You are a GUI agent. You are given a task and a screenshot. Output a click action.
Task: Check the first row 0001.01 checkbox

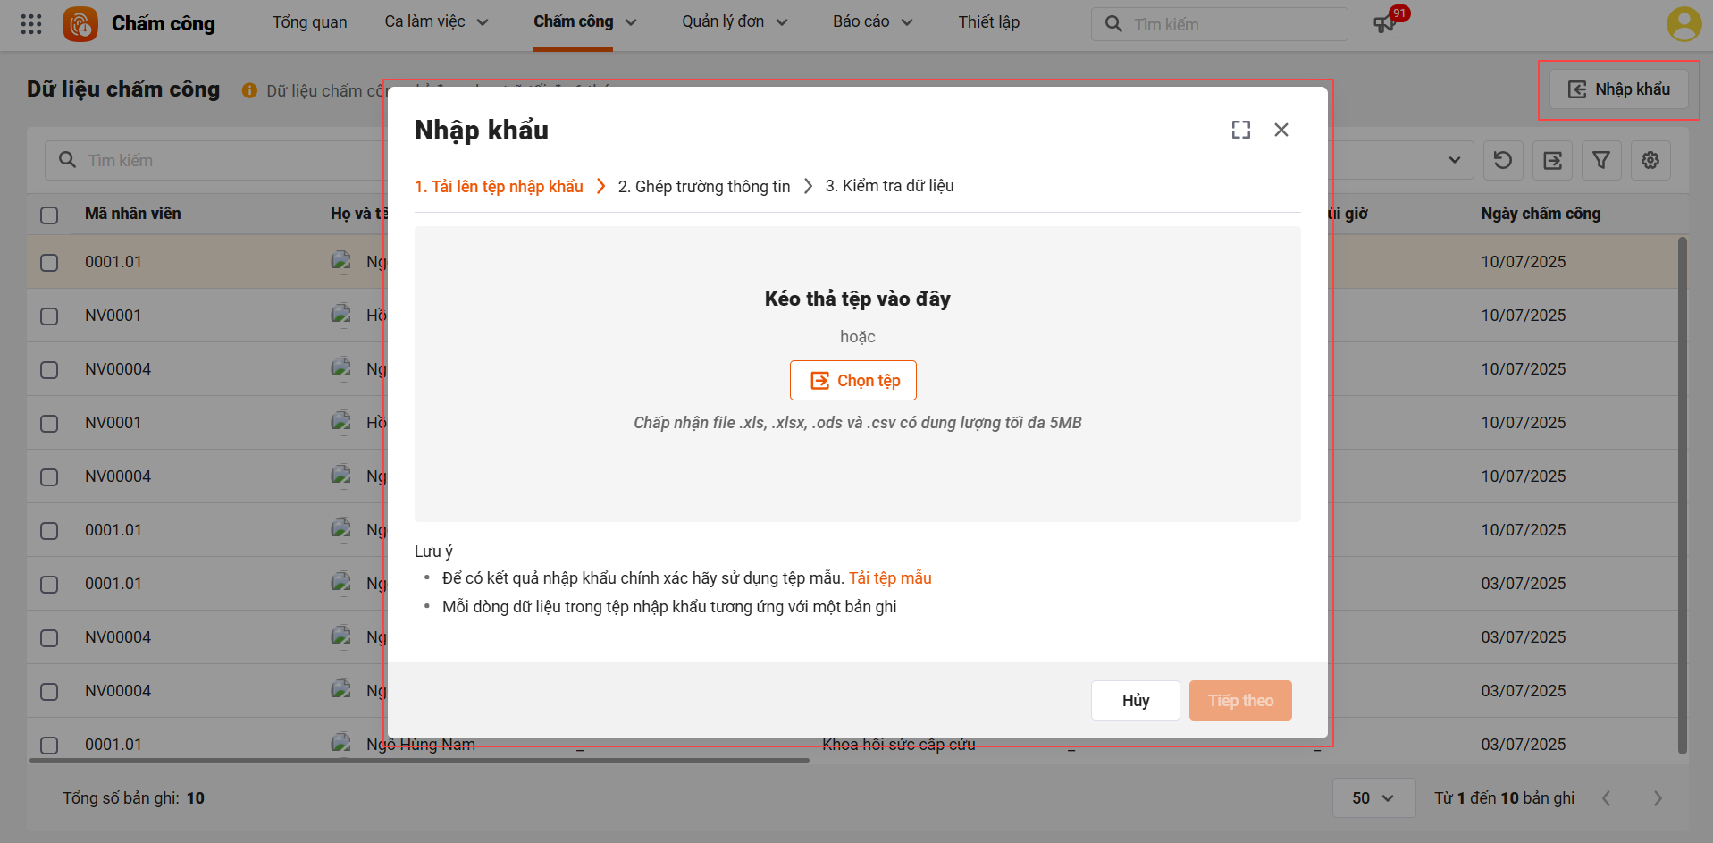tap(49, 263)
